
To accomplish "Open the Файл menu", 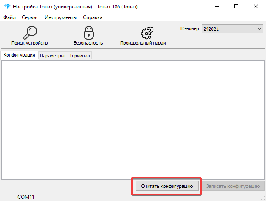I will pos(9,17).
